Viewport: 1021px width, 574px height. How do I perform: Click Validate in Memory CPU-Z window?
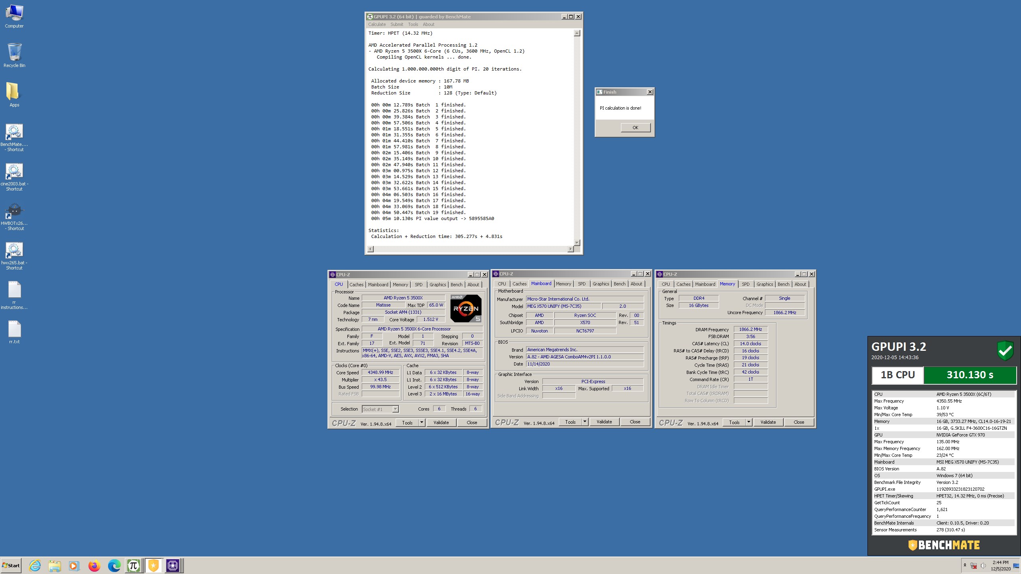768,422
